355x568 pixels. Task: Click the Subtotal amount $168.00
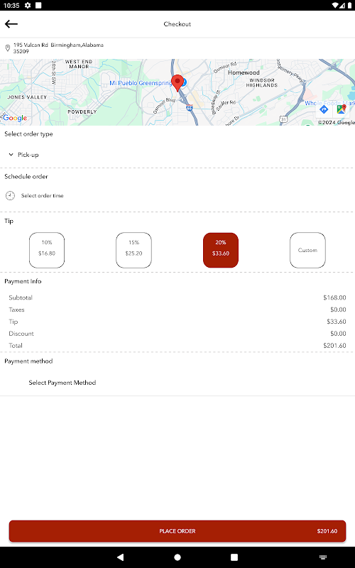click(334, 297)
